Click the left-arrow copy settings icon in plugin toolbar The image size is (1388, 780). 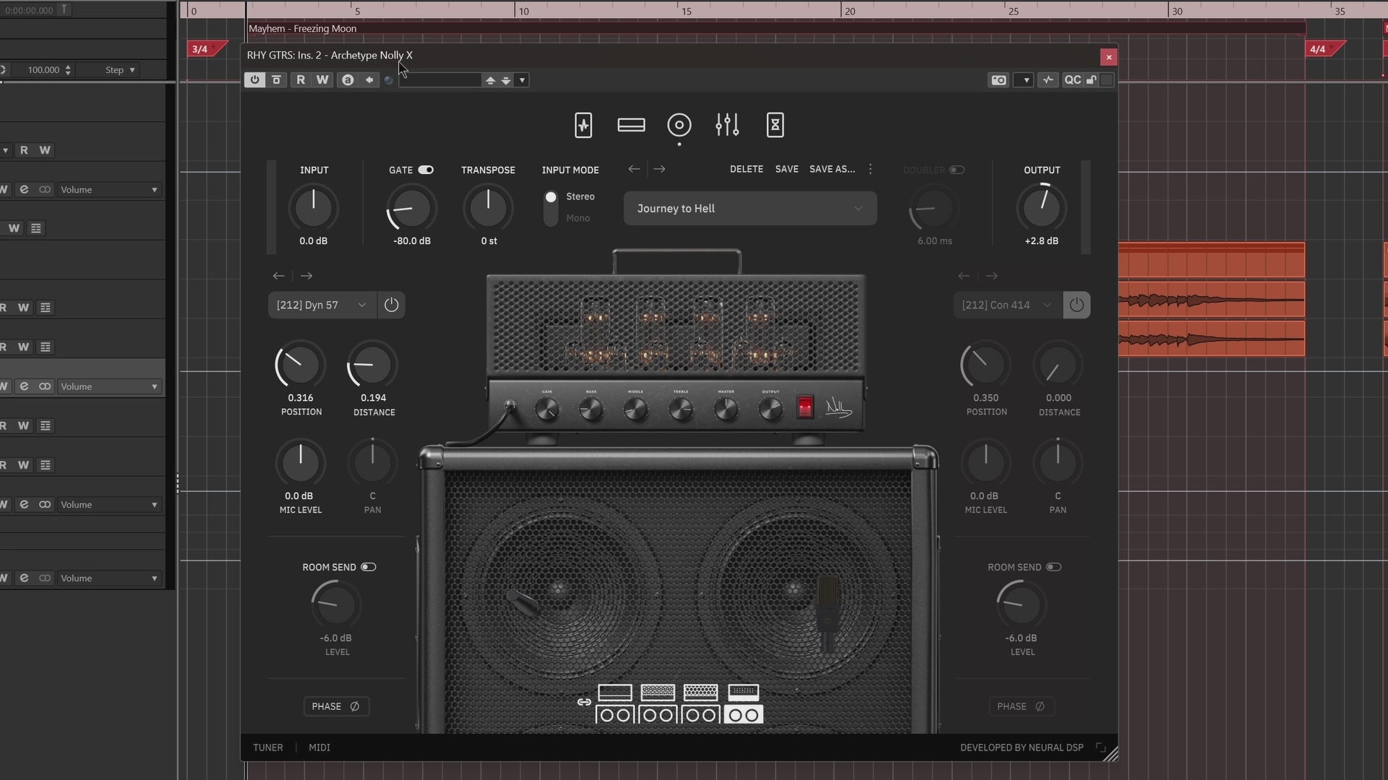[369, 79]
